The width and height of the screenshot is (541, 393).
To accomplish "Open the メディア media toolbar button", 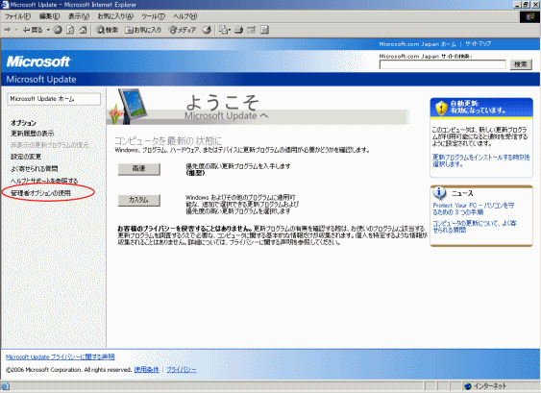I will 183,30.
